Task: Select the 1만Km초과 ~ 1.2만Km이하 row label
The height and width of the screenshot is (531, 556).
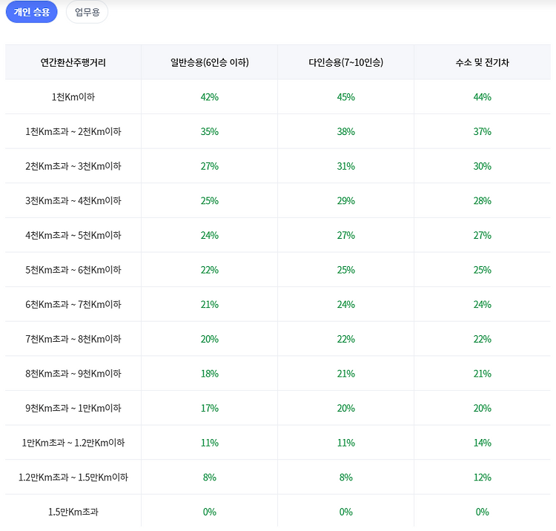Action: pyautogui.click(x=73, y=443)
